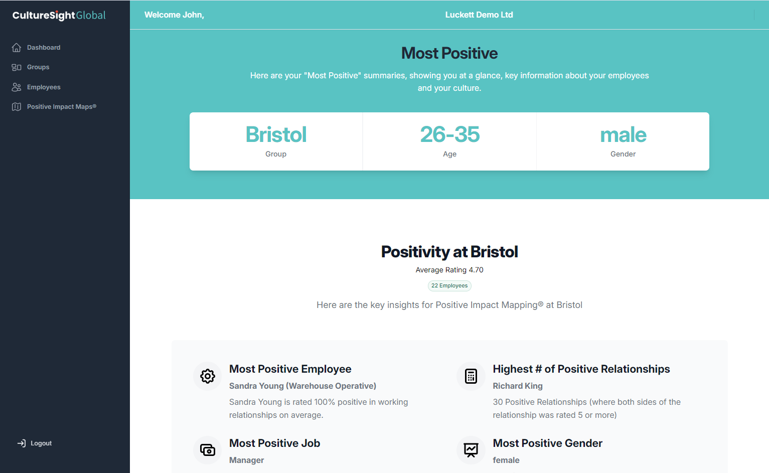Click the Luckett Demo Ltd company name
The height and width of the screenshot is (473, 769).
(x=479, y=15)
